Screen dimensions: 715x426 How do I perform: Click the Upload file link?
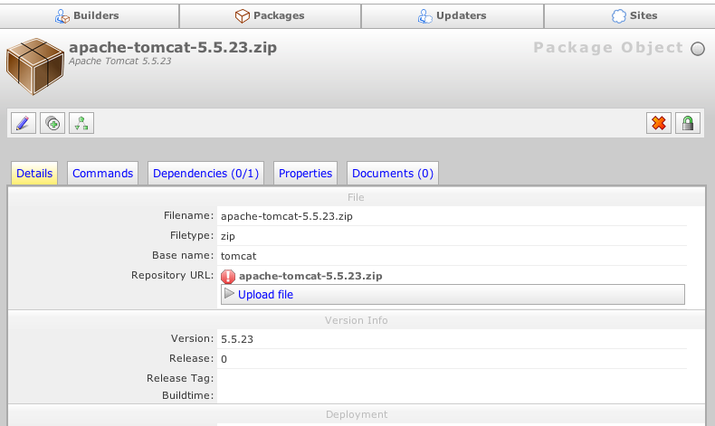(265, 294)
